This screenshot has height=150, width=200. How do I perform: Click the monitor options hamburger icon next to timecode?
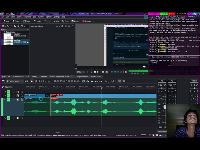tap(126, 72)
